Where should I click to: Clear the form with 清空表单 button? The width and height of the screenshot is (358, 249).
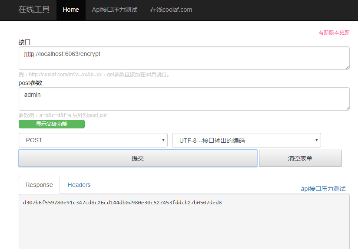coord(300,158)
